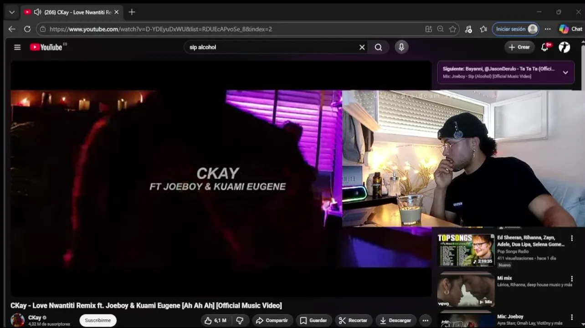Viewport: 585px width, 328px height.
Task: Click the browser address bar URL
Action: tap(161, 29)
